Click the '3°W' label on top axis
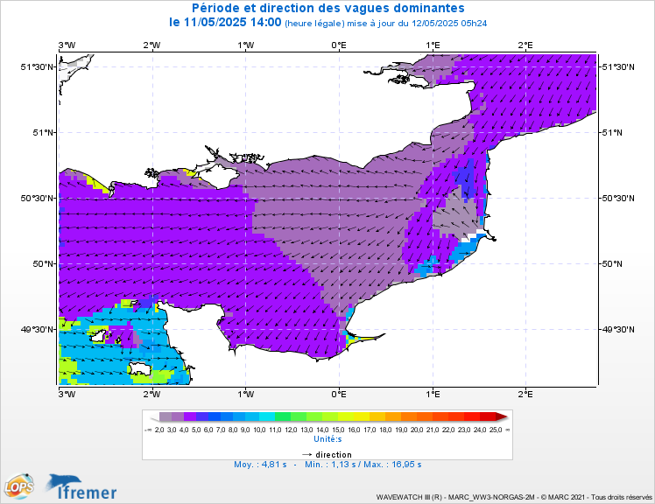The width and height of the screenshot is (655, 504). [x=67, y=45]
